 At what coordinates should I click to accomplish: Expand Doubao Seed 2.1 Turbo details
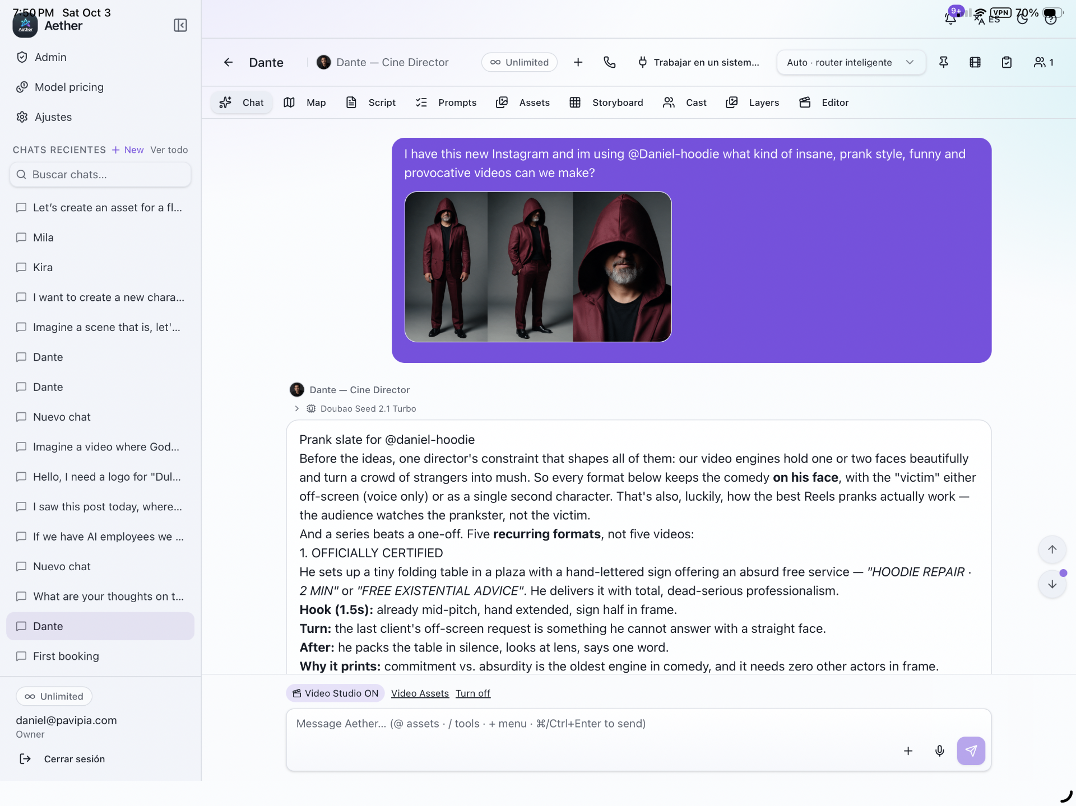pyautogui.click(x=356, y=408)
